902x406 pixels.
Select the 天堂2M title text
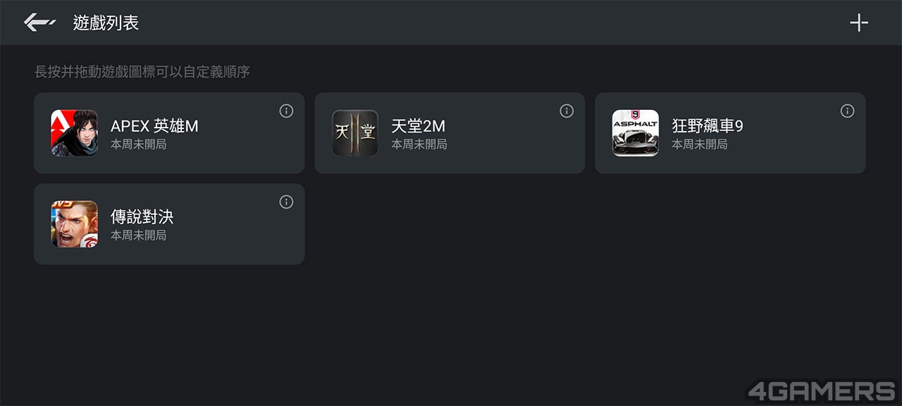418,125
